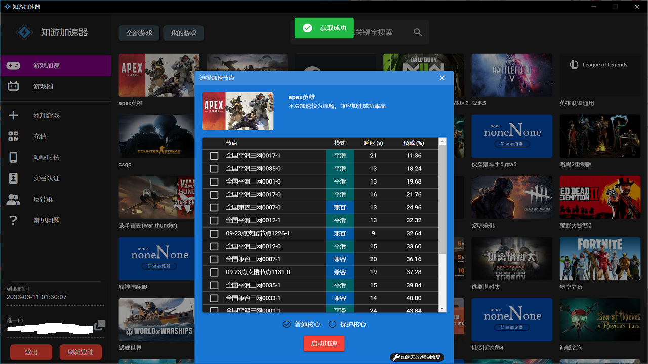Viewport: 648px width, 364px height.
Task: Open the apex英雄 game thumbnail
Action: point(159,75)
